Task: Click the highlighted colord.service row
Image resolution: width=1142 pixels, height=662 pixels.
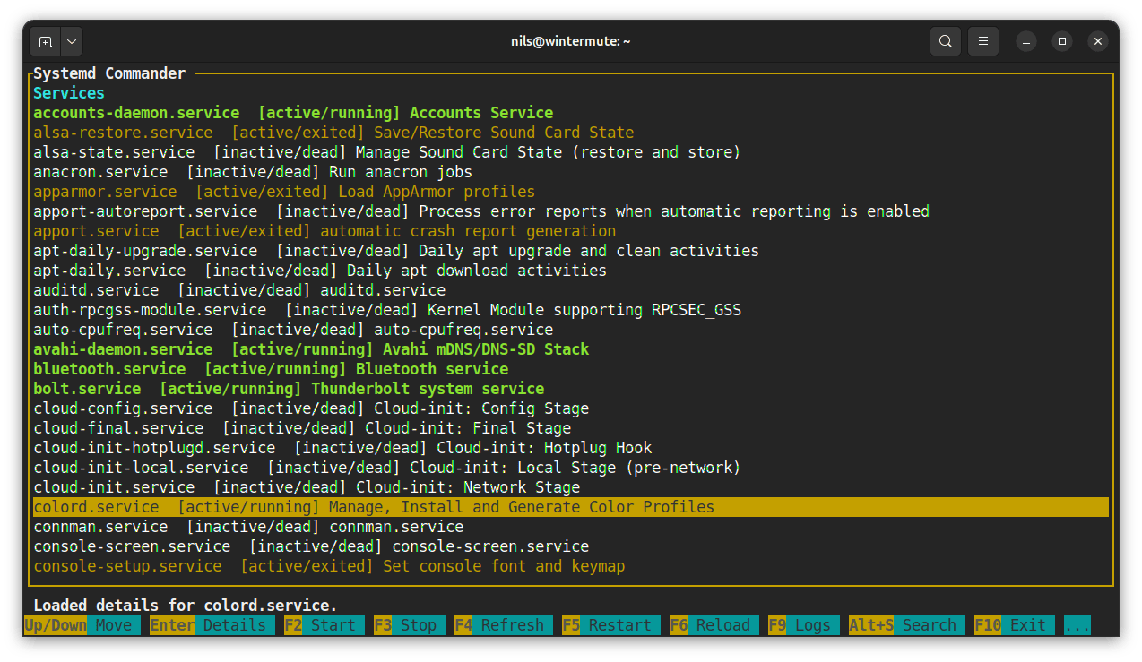Action: coord(571,507)
